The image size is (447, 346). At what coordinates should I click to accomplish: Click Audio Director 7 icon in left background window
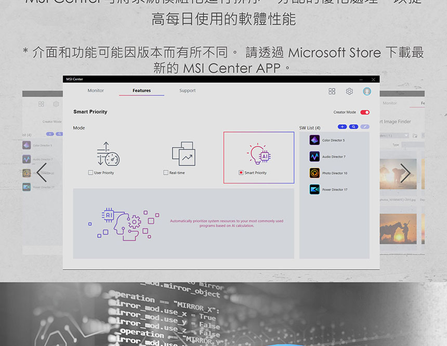click(x=27, y=159)
